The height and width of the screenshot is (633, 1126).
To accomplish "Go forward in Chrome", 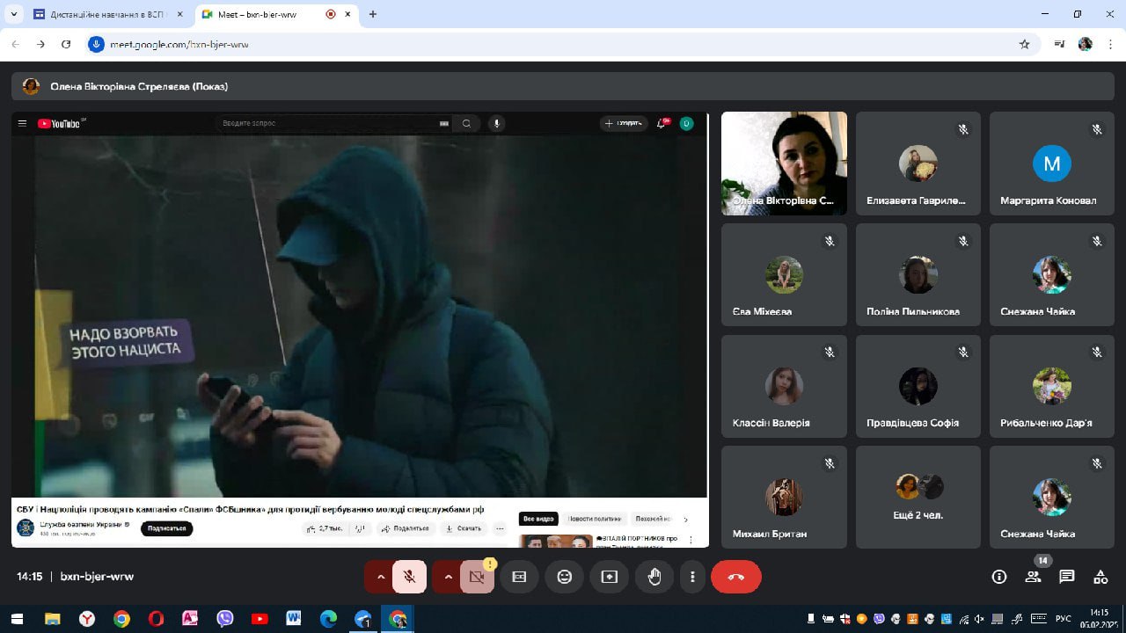I will click(40, 44).
